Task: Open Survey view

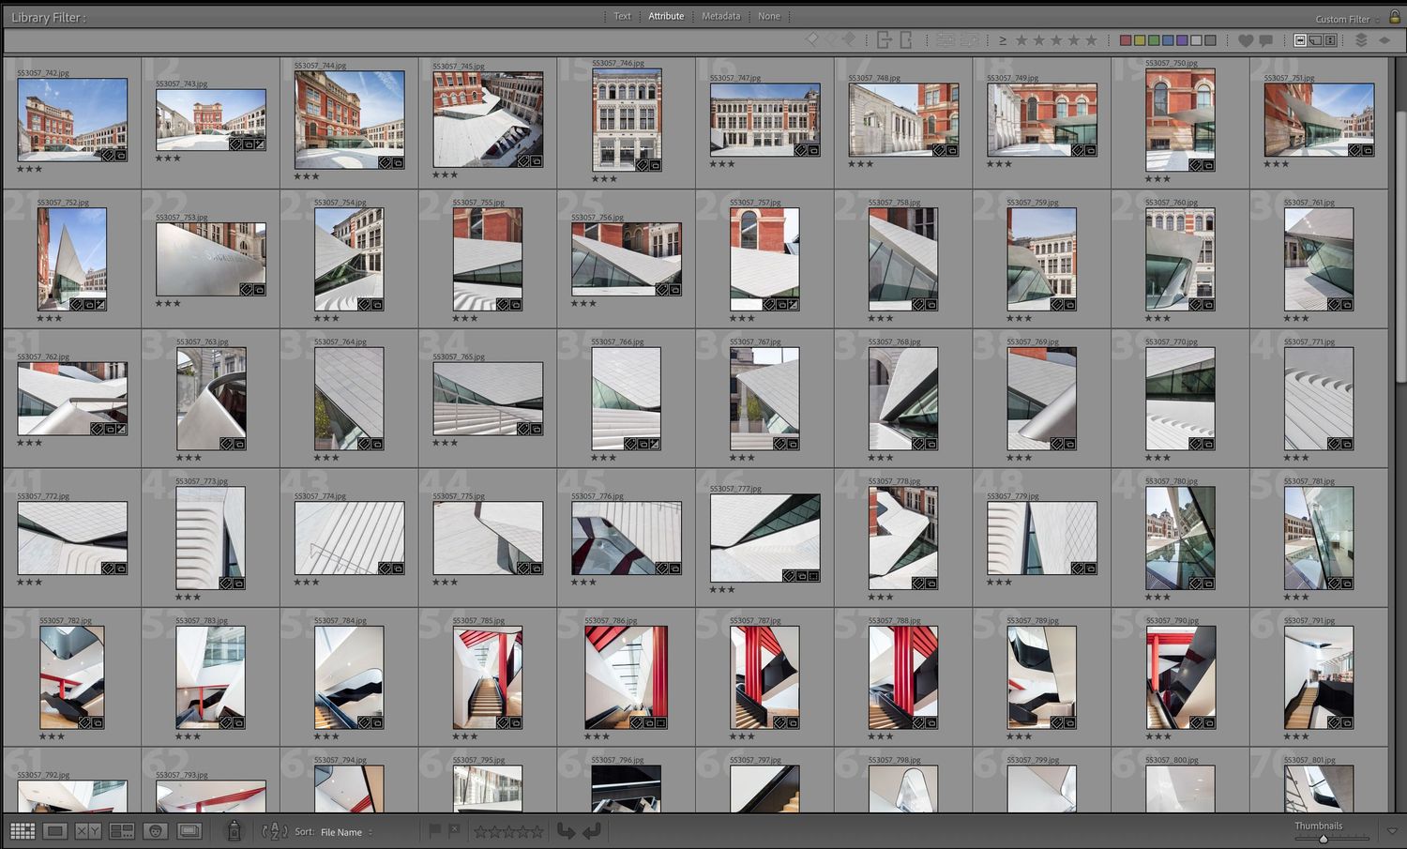Action: pos(122,831)
